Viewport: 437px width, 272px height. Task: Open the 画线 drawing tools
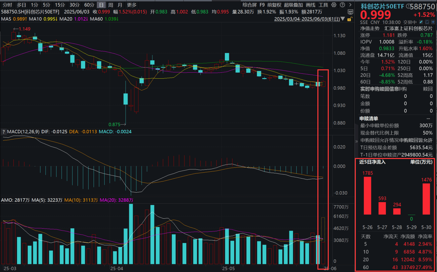point(310,5)
